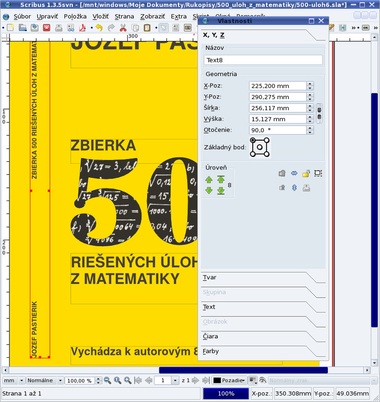Select the Insert Text Frame tool

[176, 28]
